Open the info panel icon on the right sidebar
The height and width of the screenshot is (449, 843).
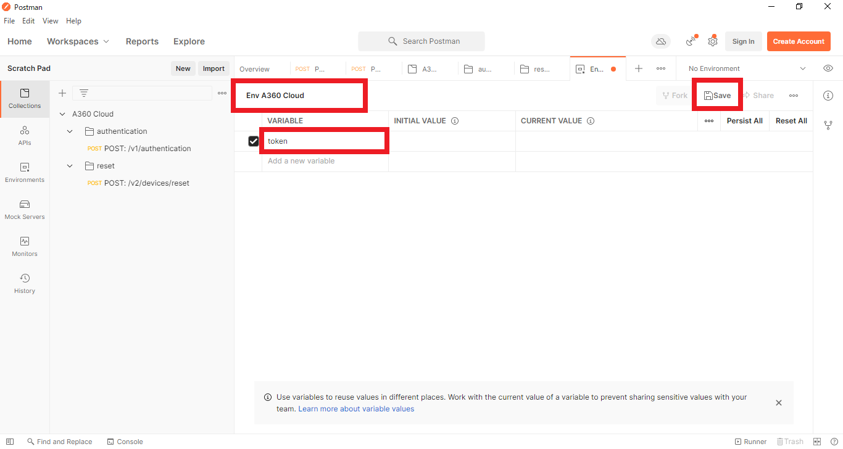click(x=828, y=96)
